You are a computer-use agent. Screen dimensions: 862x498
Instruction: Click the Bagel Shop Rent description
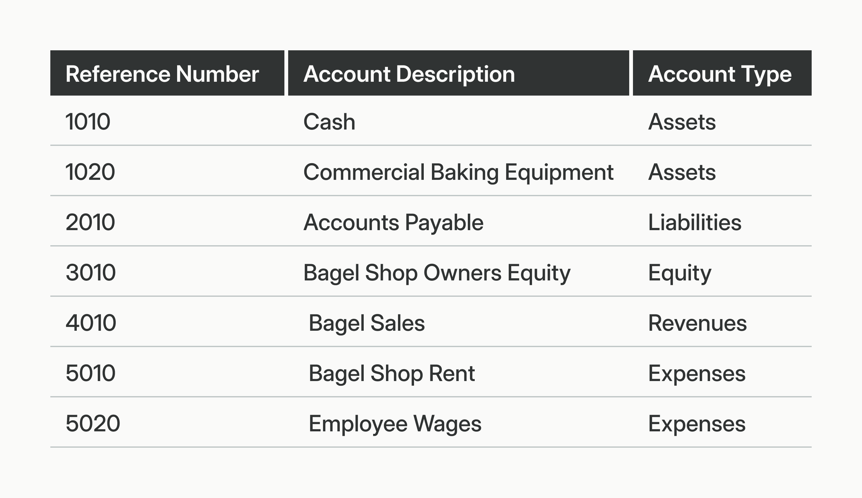click(392, 373)
